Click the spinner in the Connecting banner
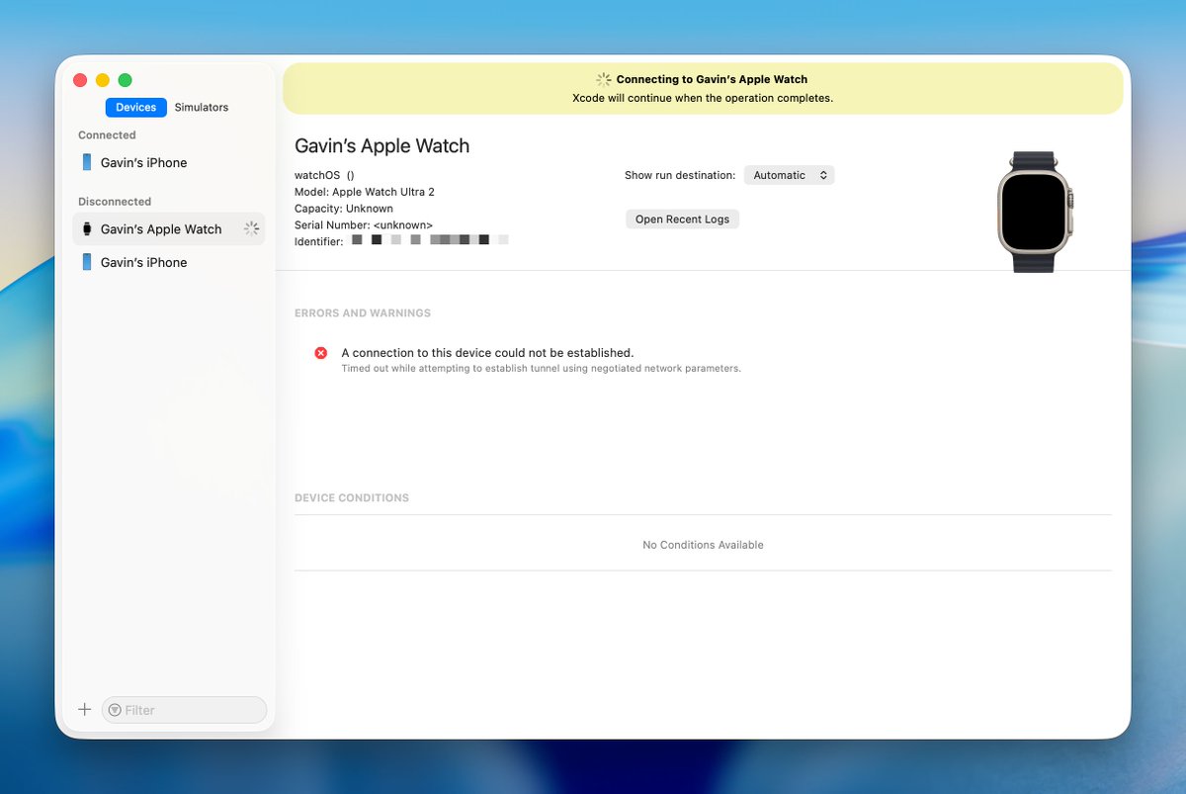 (x=604, y=79)
